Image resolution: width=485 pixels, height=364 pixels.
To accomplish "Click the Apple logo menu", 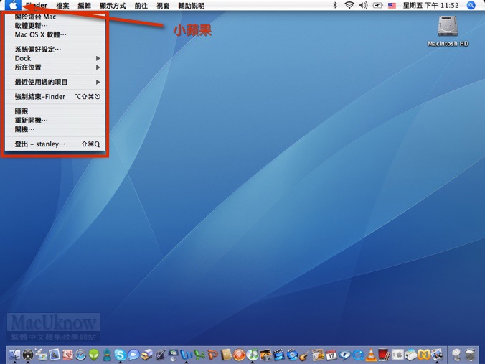I will pos(13,5).
